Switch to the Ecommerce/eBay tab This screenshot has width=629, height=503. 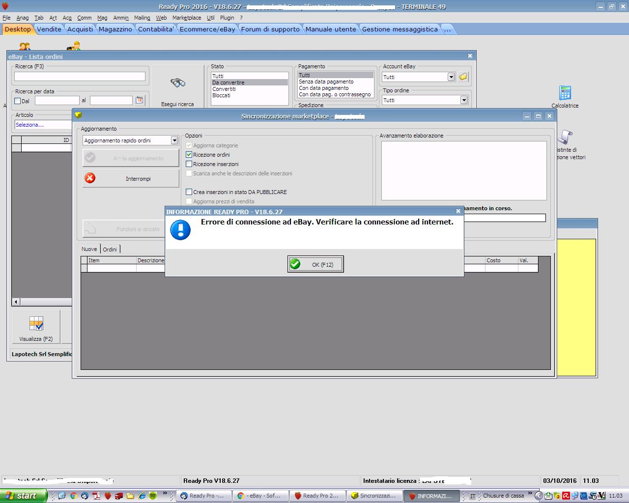[x=207, y=29]
